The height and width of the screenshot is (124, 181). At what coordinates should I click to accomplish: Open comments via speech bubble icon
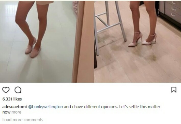click(x=18, y=90)
